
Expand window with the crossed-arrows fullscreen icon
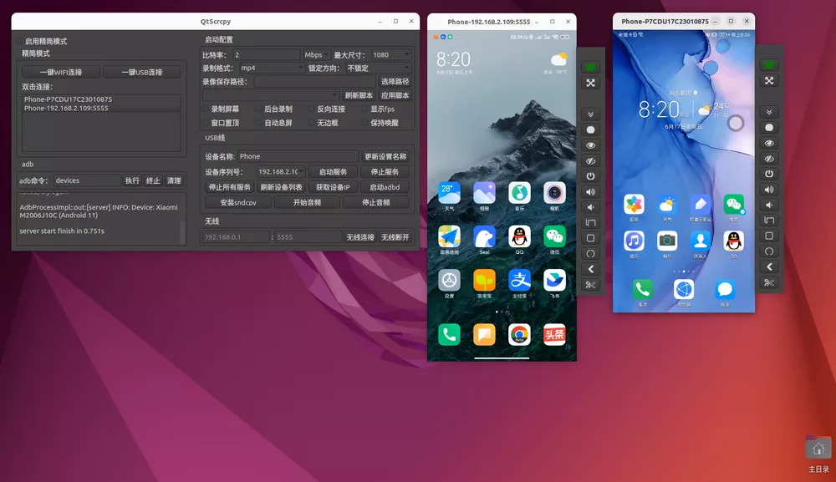pyautogui.click(x=589, y=83)
